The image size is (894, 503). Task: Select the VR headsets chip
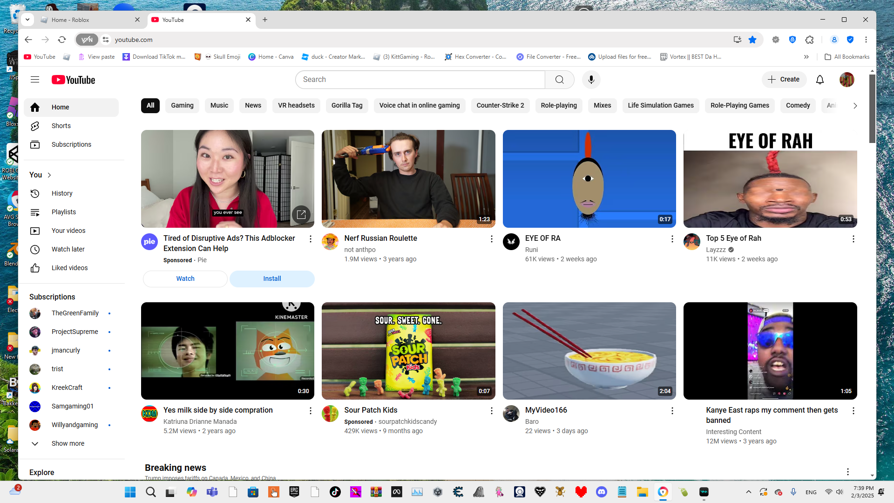(296, 106)
